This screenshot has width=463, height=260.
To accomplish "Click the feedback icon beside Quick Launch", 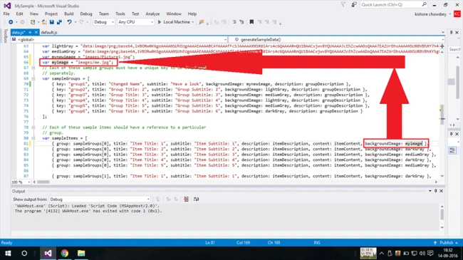I will pos(354,5).
